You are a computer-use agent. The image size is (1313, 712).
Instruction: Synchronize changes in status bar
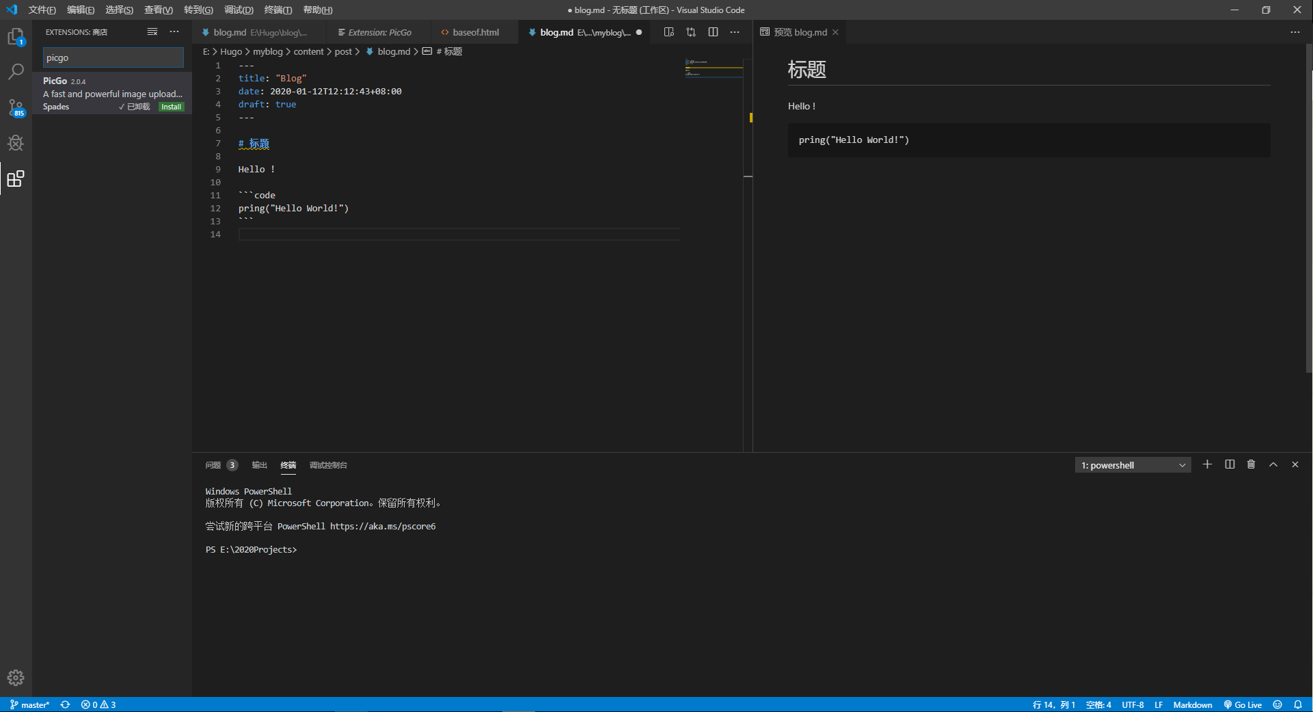[65, 704]
